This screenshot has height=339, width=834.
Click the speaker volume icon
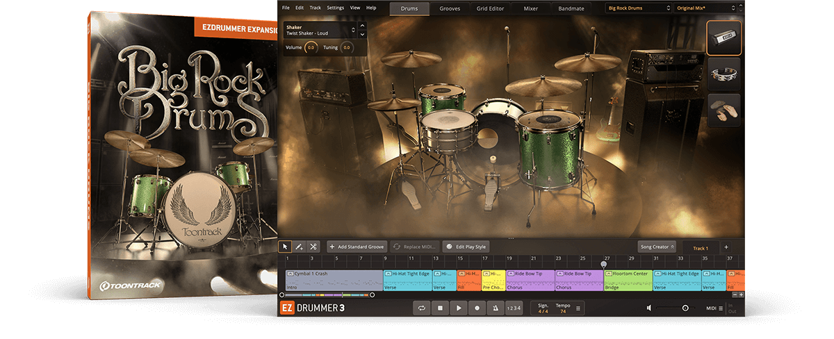pos(649,308)
